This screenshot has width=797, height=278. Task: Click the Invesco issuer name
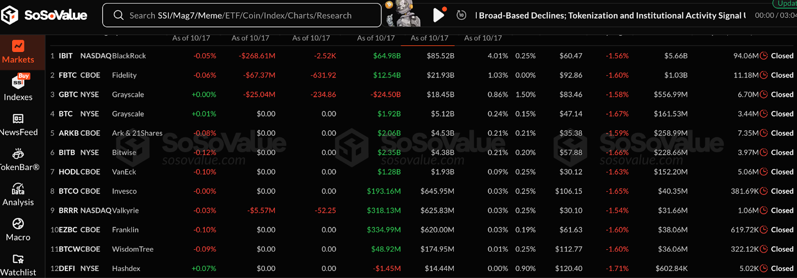click(x=125, y=191)
